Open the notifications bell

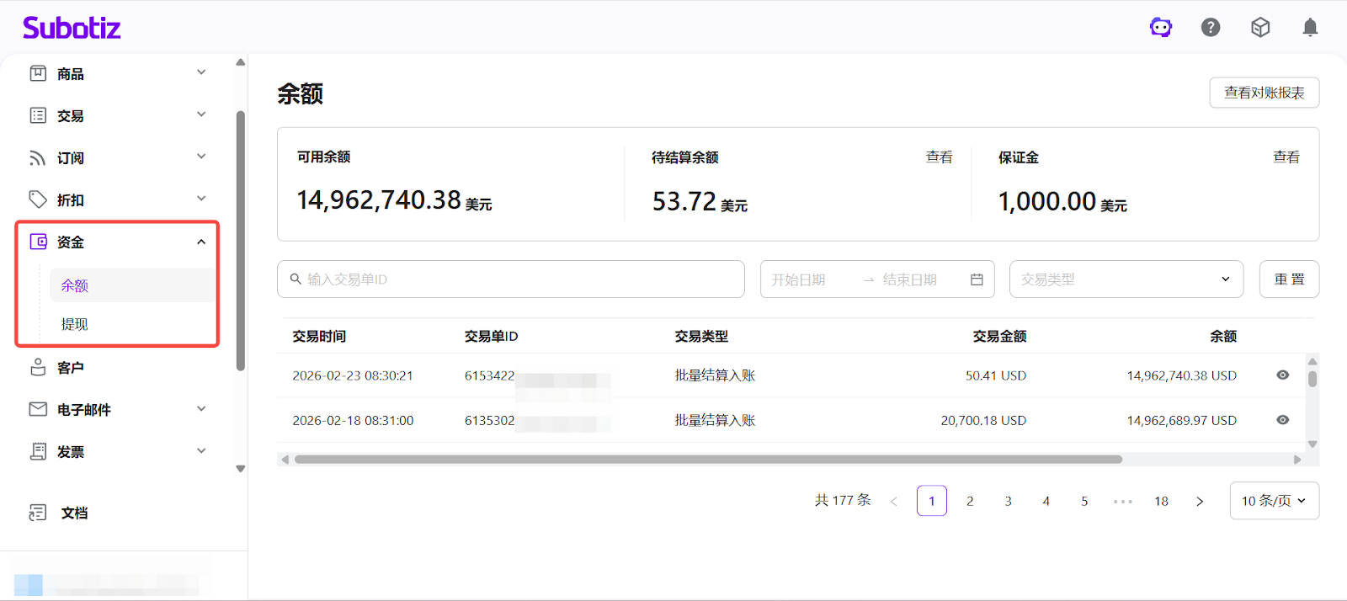pyautogui.click(x=1310, y=28)
